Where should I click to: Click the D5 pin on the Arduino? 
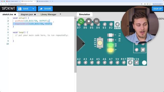92,25
